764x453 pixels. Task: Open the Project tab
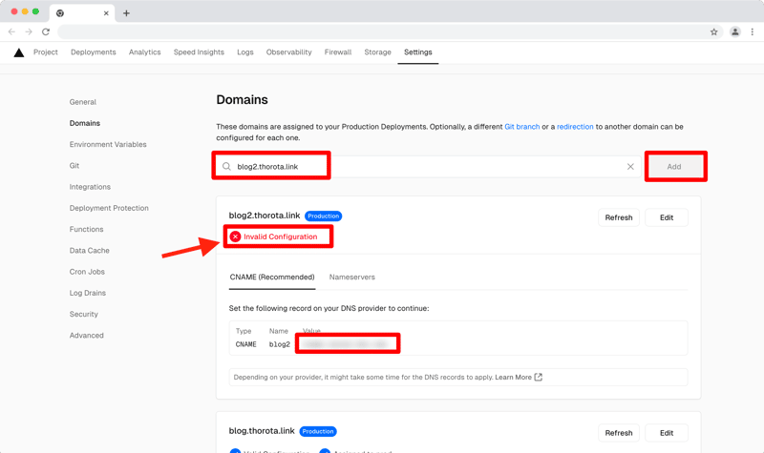(45, 52)
